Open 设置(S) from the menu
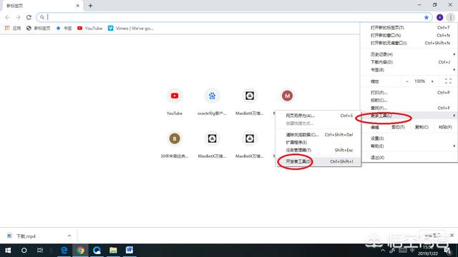 click(409, 138)
